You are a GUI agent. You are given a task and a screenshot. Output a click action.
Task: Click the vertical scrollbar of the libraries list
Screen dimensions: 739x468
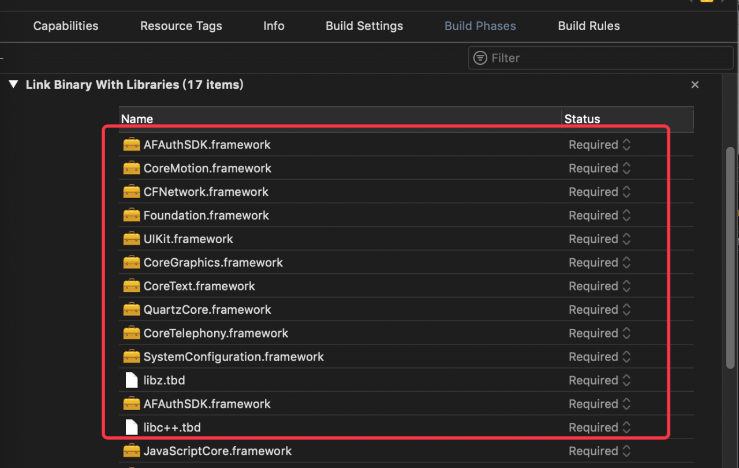[x=730, y=257]
